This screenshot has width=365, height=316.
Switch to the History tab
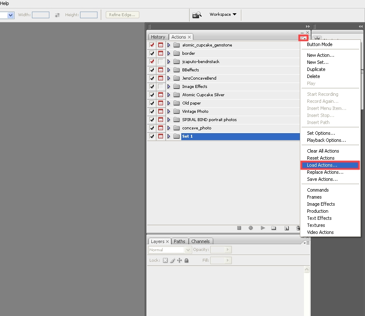158,37
